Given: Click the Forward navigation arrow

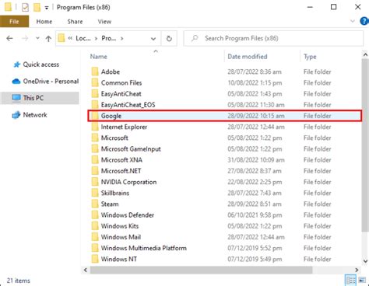Looking at the screenshot, I should (x=25, y=39).
